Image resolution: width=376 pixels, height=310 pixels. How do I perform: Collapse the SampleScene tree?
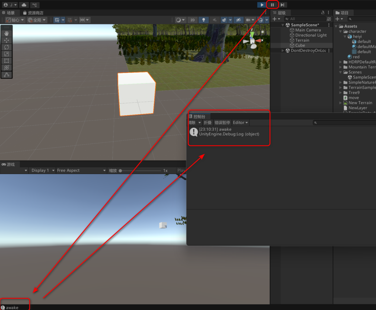[283, 25]
